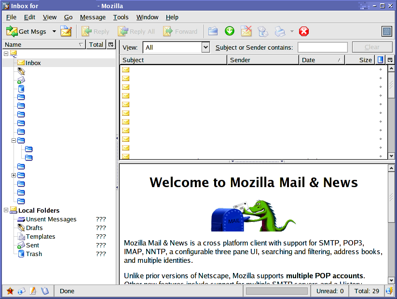Screen dimensions: 397x299
Task: Sort messages by the Sender column header
Action: [x=263, y=60]
